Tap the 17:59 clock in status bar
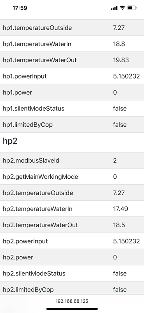 point(20,8)
